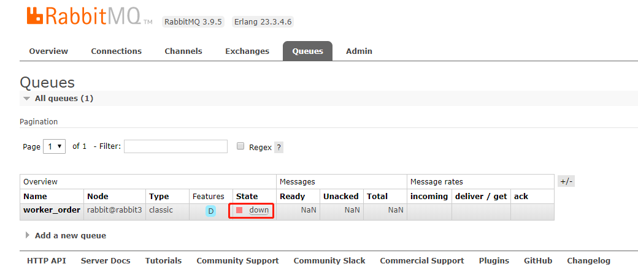
Task: Open the Regex help question mark
Action: pyautogui.click(x=279, y=147)
